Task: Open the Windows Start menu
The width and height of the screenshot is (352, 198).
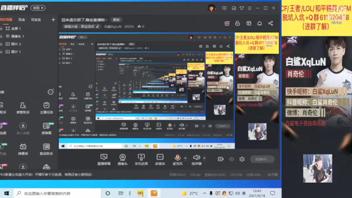Action: click(x=7, y=193)
